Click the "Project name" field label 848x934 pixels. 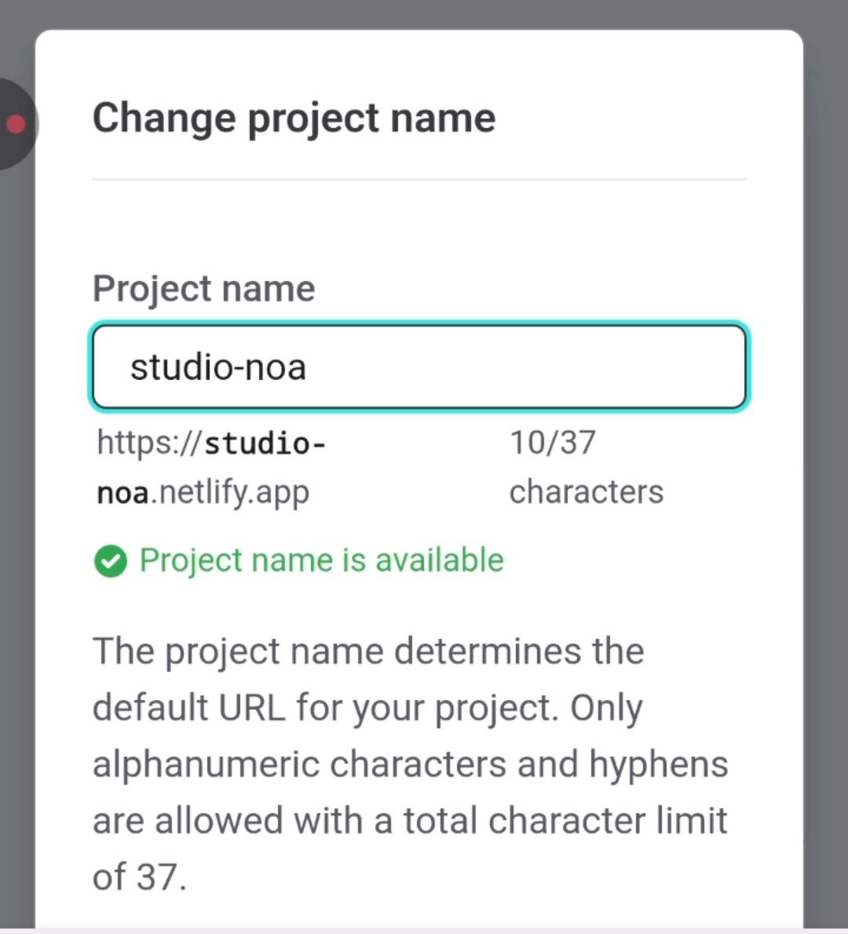click(x=204, y=289)
